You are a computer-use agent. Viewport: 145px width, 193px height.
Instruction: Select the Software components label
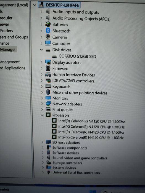click(x=70, y=148)
